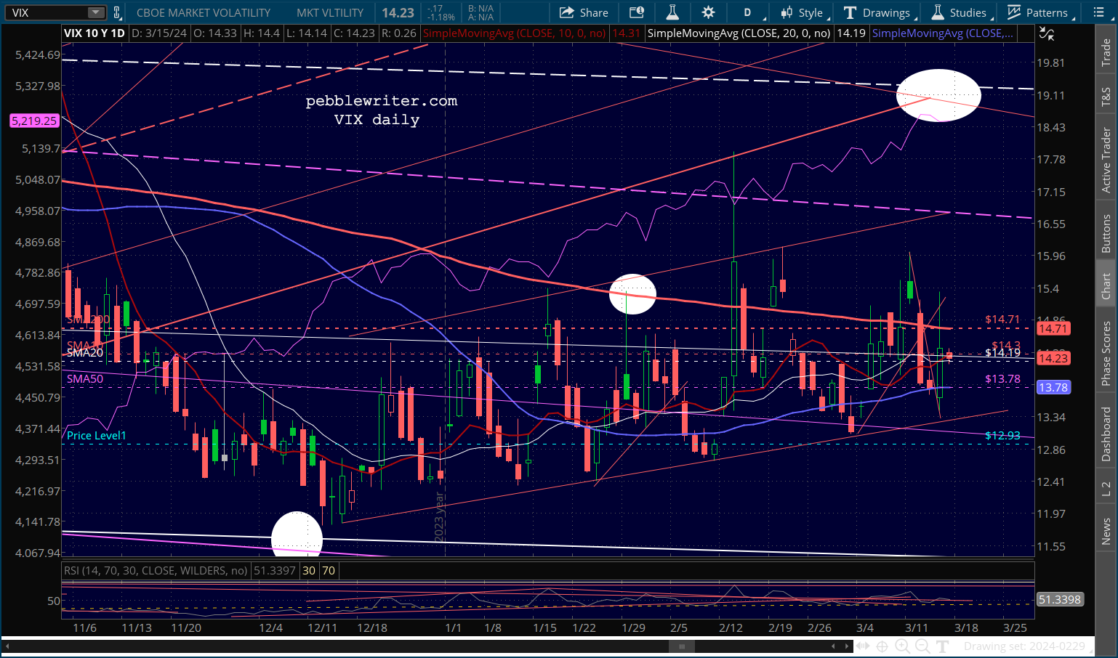
Task: Click the last price 14.23 in the header
Action: click(x=398, y=12)
